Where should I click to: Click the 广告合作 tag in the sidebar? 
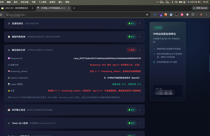[158, 28]
